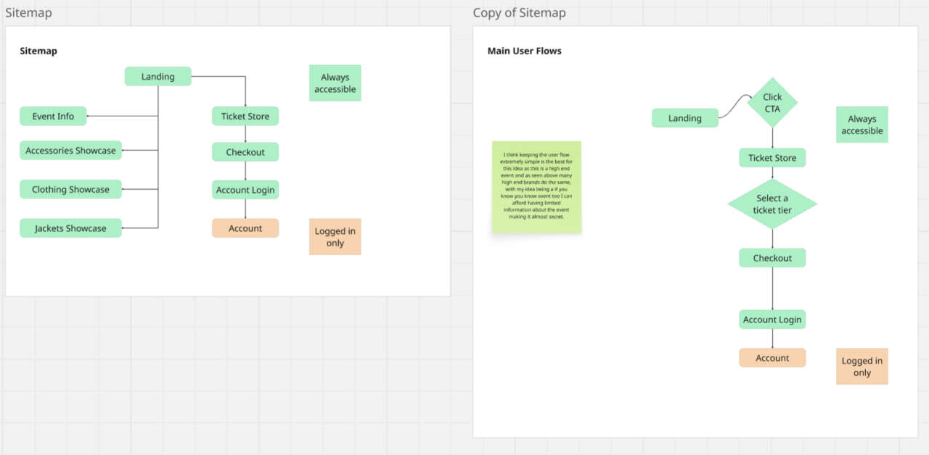Select the "Sitemap" frame title label
The width and height of the screenshot is (929, 455).
coord(28,13)
